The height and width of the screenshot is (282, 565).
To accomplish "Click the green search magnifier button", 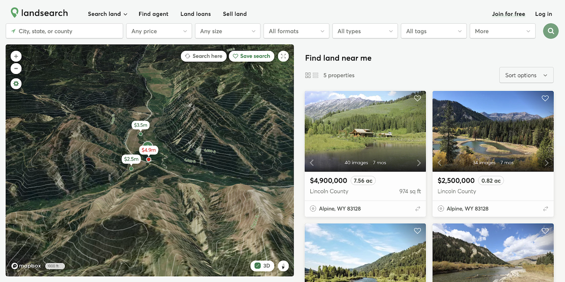I will point(551,31).
